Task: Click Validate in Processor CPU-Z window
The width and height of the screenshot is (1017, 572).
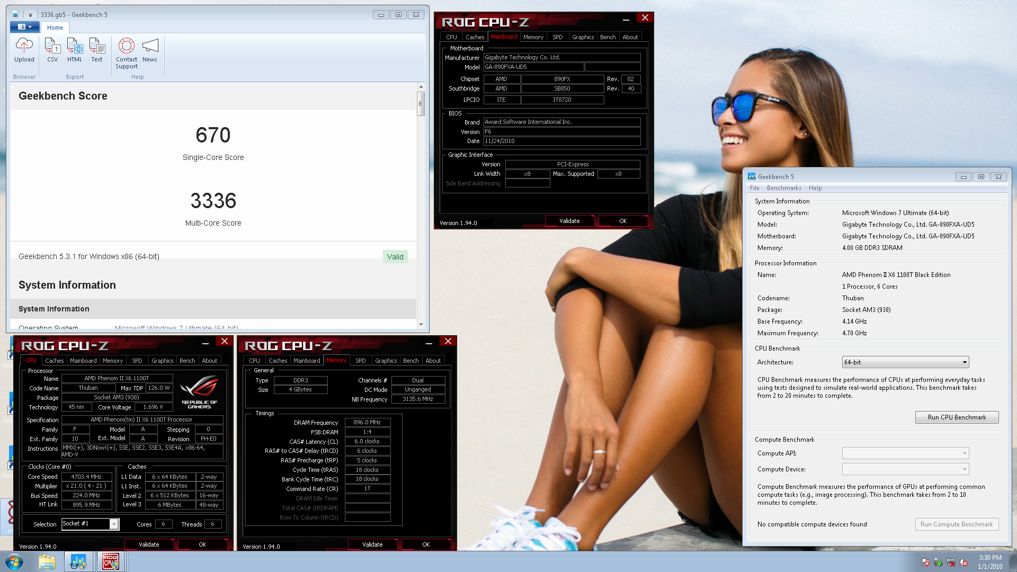Action: 149,544
